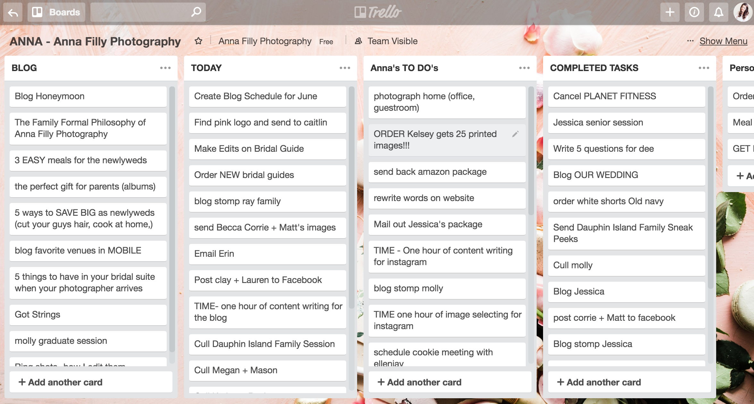Open 5 things in your bridal suite card
The image size is (754, 404).
click(x=88, y=283)
